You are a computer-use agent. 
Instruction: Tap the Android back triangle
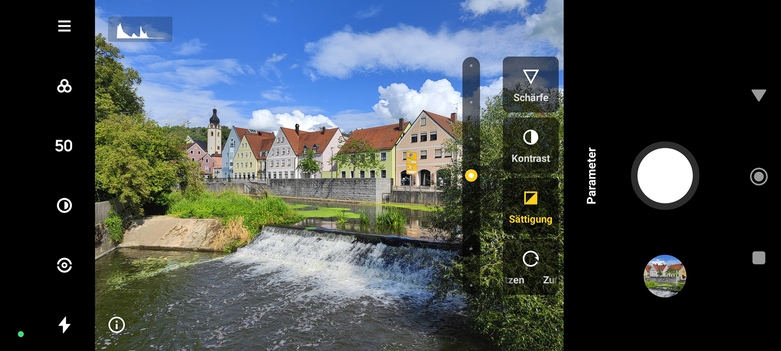click(759, 95)
